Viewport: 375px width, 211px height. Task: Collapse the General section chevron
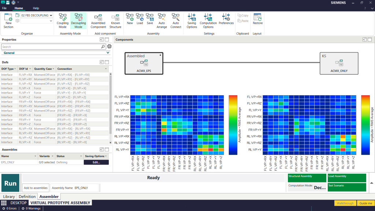pos(108,53)
